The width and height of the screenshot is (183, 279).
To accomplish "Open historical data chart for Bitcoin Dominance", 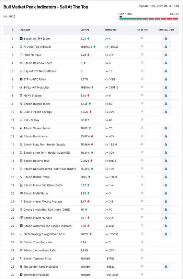I will tap(166, 136).
